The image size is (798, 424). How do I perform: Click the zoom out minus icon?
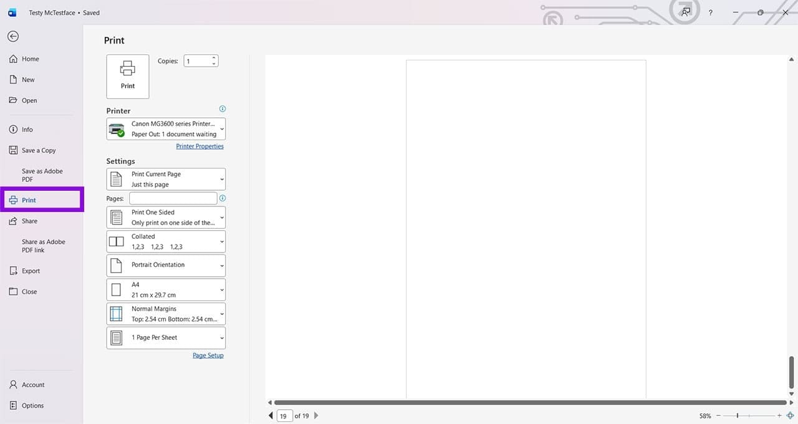pos(718,415)
